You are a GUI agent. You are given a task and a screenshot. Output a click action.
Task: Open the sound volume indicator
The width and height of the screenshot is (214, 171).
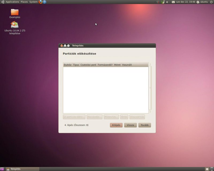[x=168, y=2]
